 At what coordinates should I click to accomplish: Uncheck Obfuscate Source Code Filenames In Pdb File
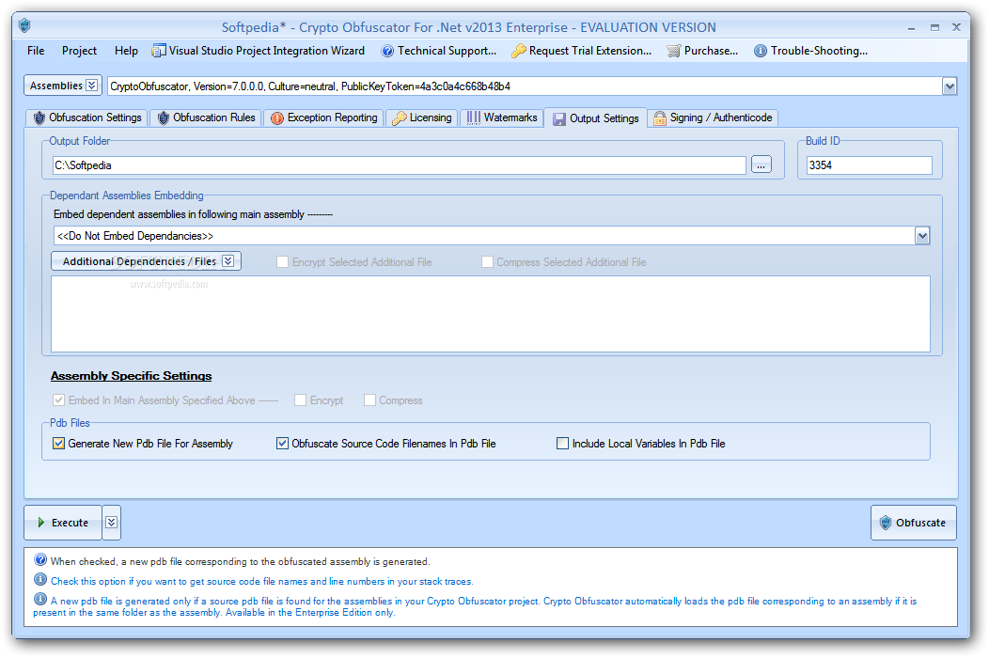[283, 444]
